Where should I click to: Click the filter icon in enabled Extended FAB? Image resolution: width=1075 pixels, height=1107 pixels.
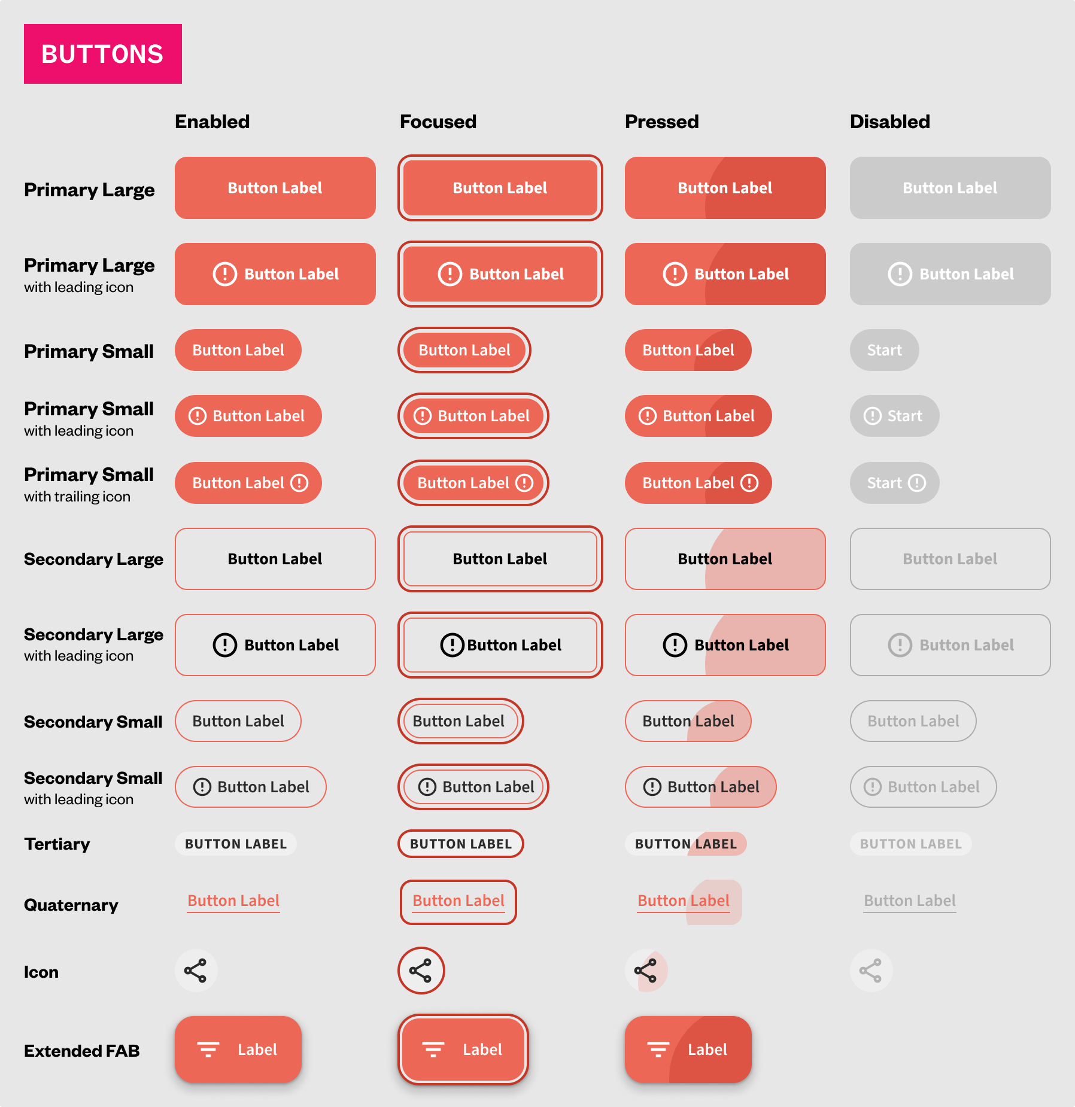(208, 1050)
